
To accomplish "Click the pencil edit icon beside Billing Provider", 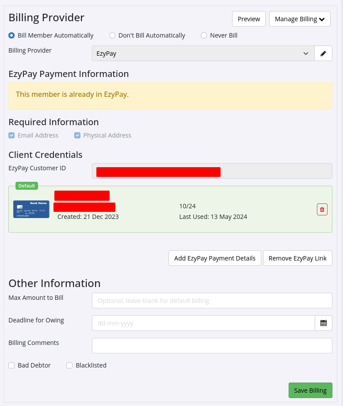I will pos(323,54).
